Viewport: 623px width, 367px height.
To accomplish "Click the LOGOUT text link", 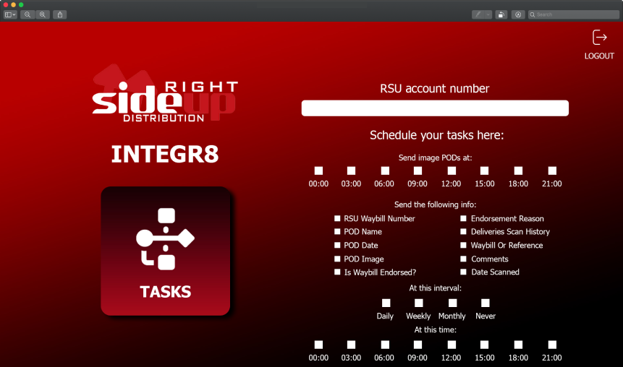I will (599, 56).
